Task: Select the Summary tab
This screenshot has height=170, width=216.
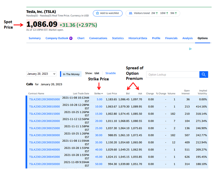Action: 35,38
